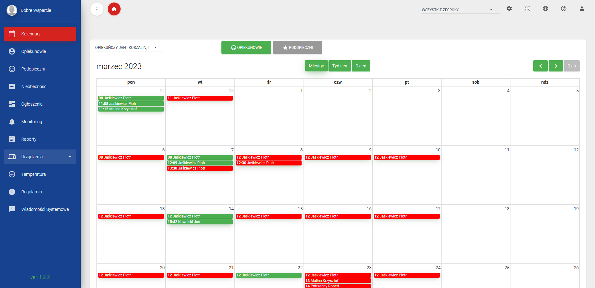595x288 pixels.
Task: Click the Dziś button
Action: click(x=572, y=66)
